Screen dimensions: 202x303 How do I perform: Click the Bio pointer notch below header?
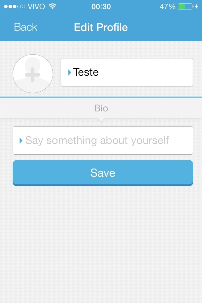tap(101, 120)
